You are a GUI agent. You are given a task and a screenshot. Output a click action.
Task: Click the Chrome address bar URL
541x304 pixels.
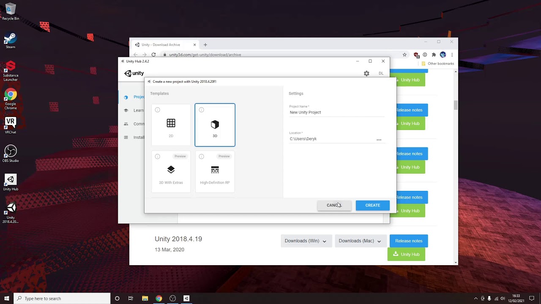(x=205, y=55)
